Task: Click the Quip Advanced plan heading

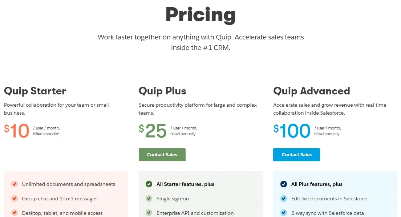Action: [x=312, y=91]
